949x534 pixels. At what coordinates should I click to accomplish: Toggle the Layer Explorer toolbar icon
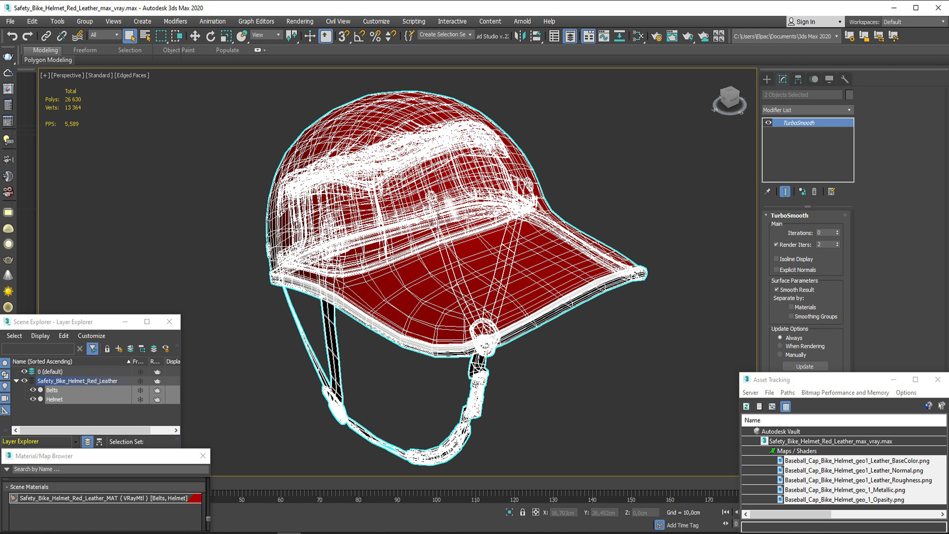pyautogui.click(x=570, y=36)
